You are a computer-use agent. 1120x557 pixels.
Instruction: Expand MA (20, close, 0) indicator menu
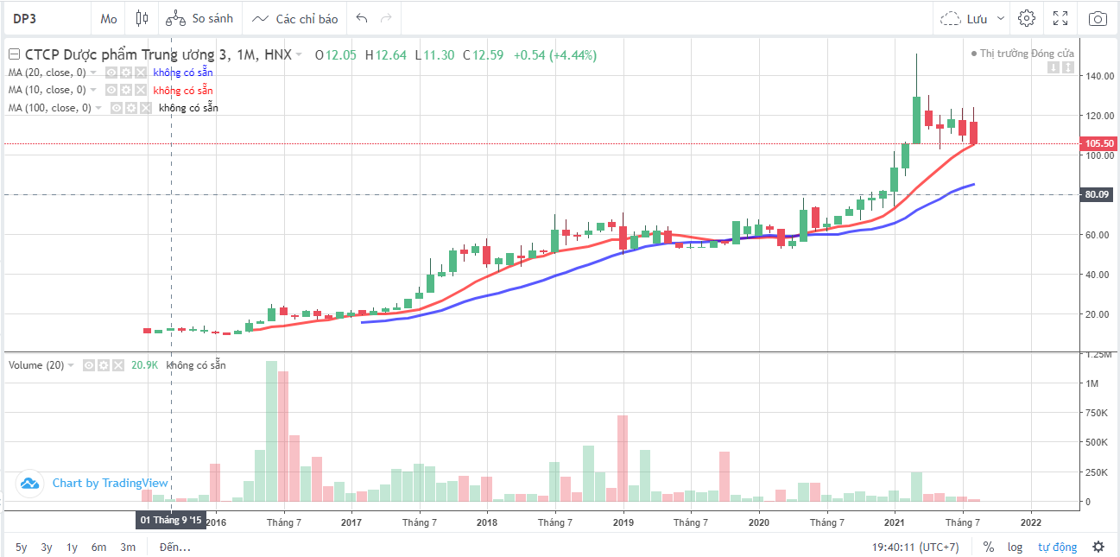pos(93,73)
